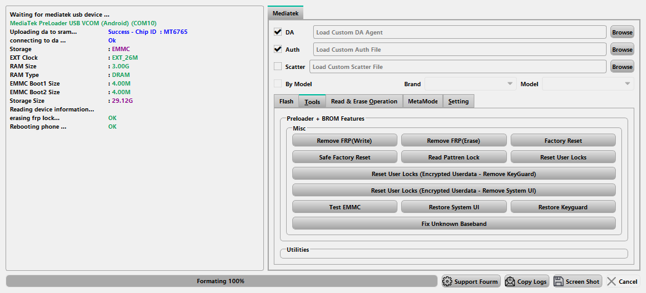Click Restore Keyguard

(x=563, y=206)
